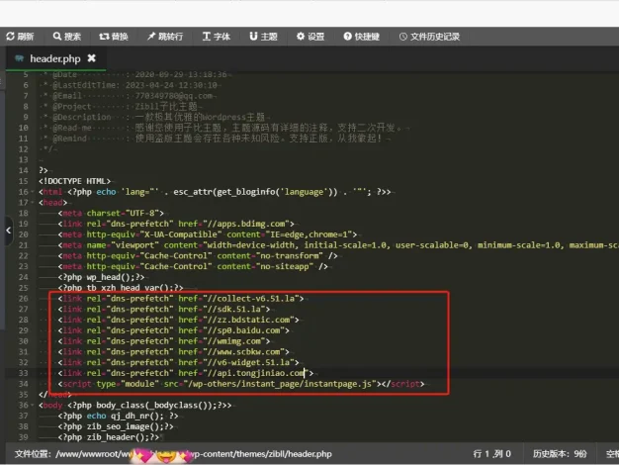Screen dimensions: 619x465
Task: Click the 历史版本: 9份 status entry
Action: click(x=560, y=454)
